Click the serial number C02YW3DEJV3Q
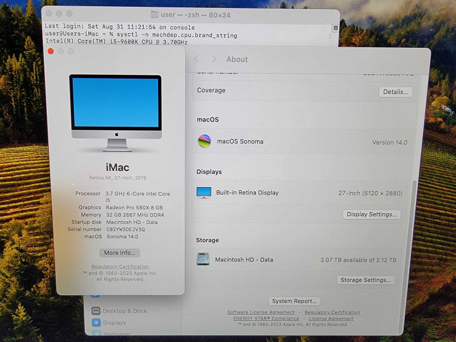This screenshot has width=456, height=342. pyautogui.click(x=125, y=229)
